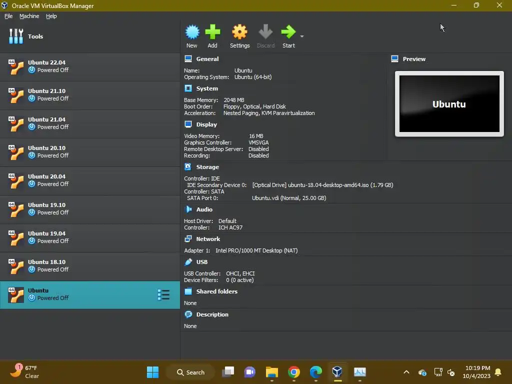Select the Ubuntu 22.04 virtual machine
Viewport: 512px width, 384px height.
click(90, 66)
